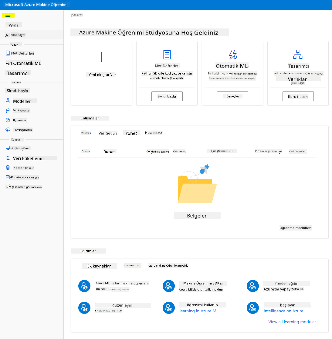Select Şimdi başla in the sidebar
The height and width of the screenshot is (339, 332).
coord(17,91)
